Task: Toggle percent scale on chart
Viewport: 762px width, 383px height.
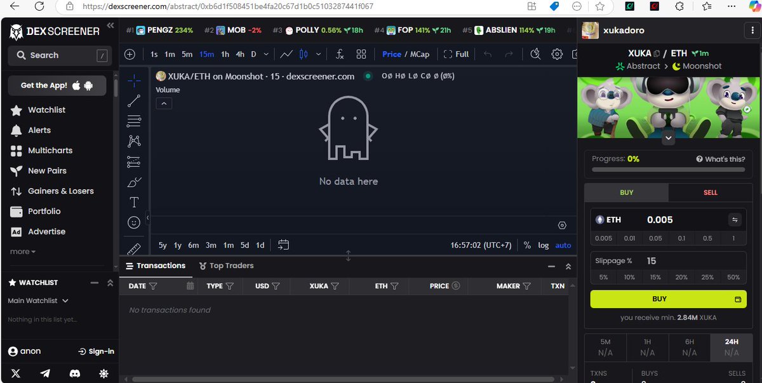Action: (x=527, y=245)
